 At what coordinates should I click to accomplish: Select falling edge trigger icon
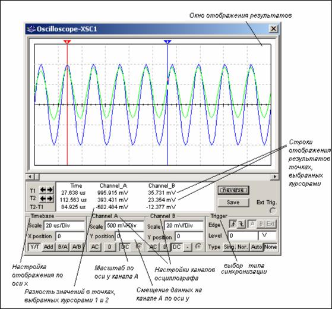click(x=242, y=224)
